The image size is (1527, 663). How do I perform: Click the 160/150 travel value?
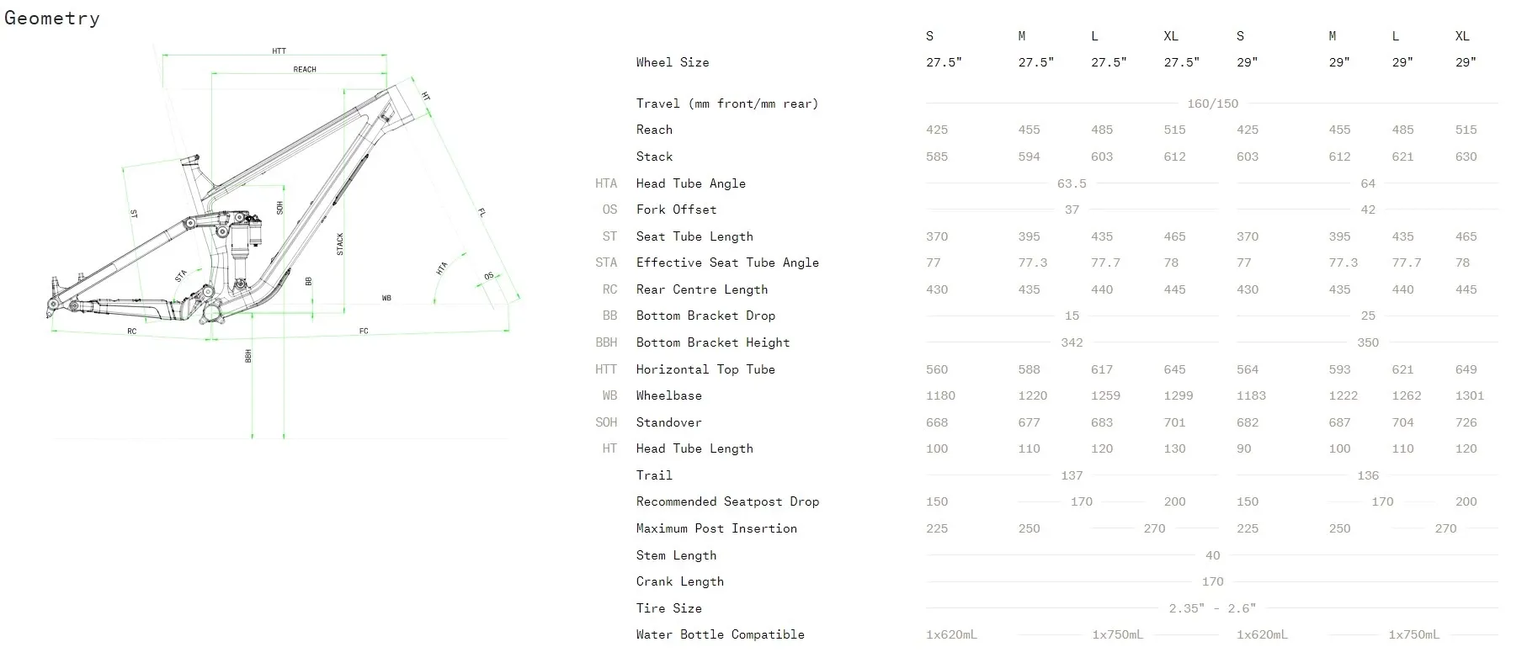pyautogui.click(x=1212, y=103)
